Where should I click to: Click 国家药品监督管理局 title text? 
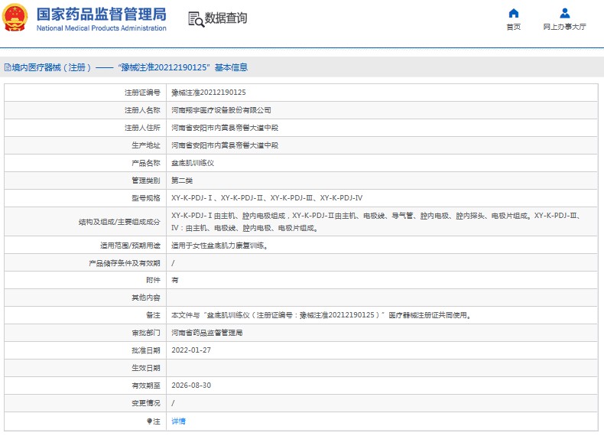(102, 15)
